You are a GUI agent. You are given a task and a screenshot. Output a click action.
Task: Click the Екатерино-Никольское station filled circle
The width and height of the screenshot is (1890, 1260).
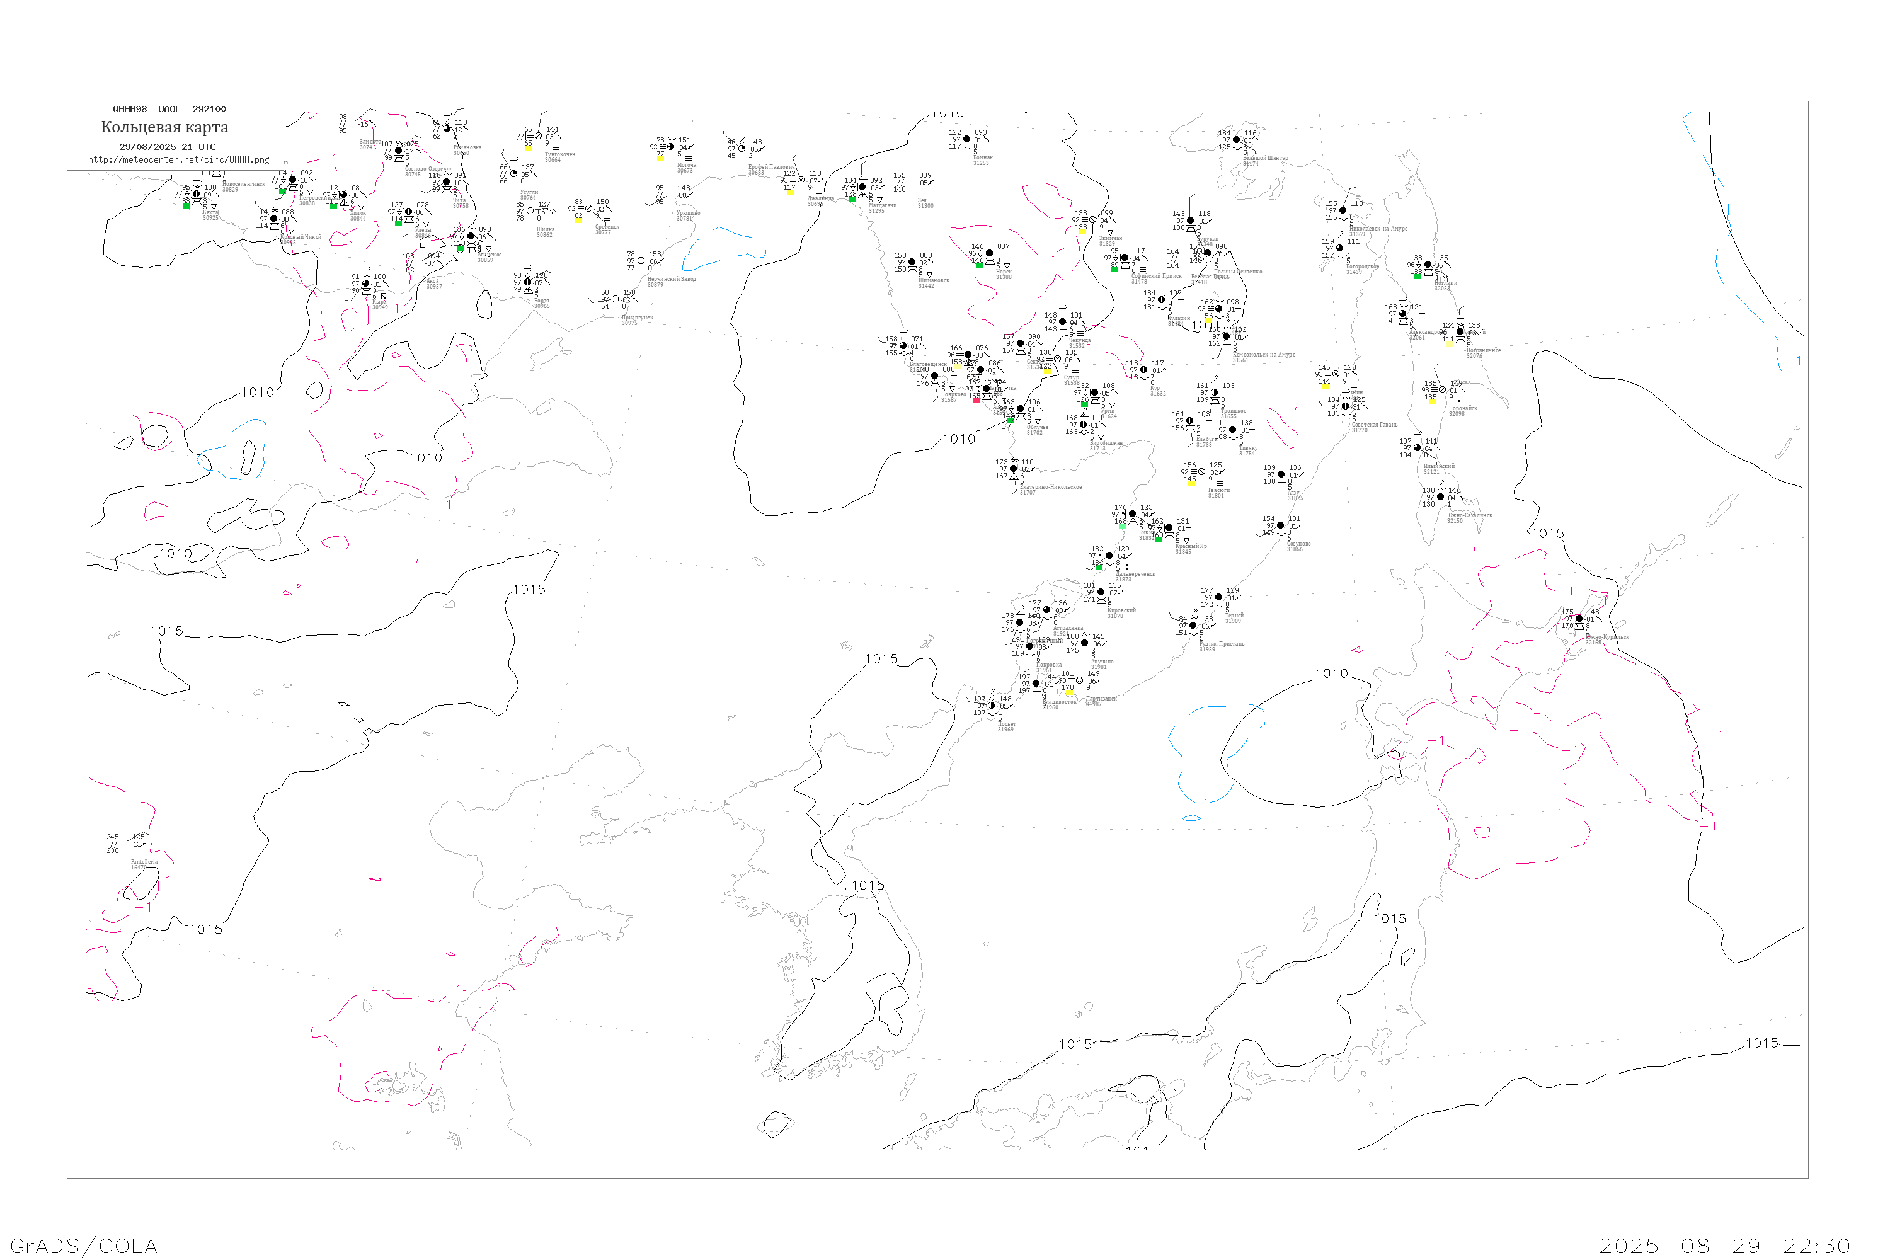tap(1013, 469)
